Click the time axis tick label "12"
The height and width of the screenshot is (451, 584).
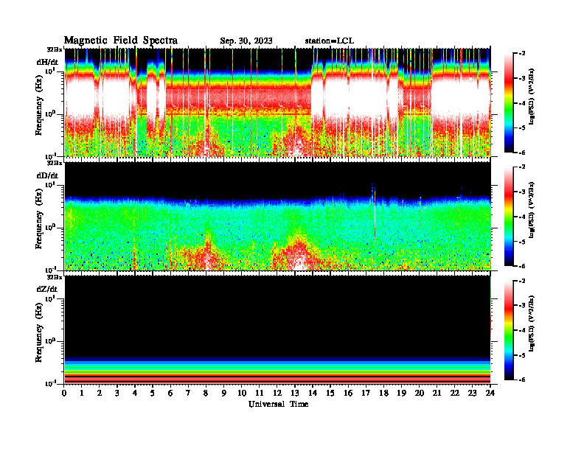277,393
